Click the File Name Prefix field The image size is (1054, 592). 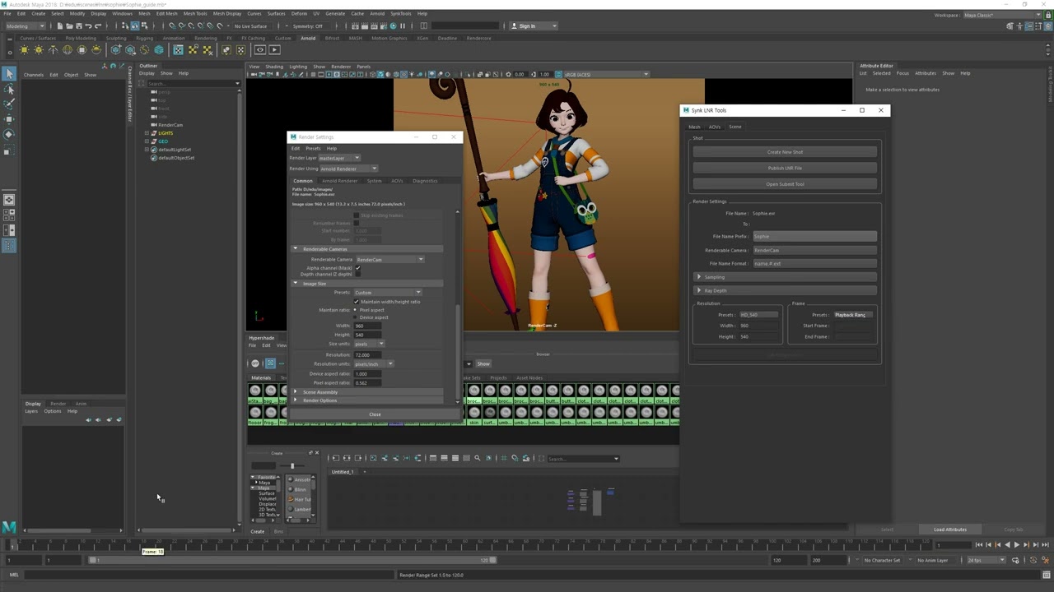(814, 237)
